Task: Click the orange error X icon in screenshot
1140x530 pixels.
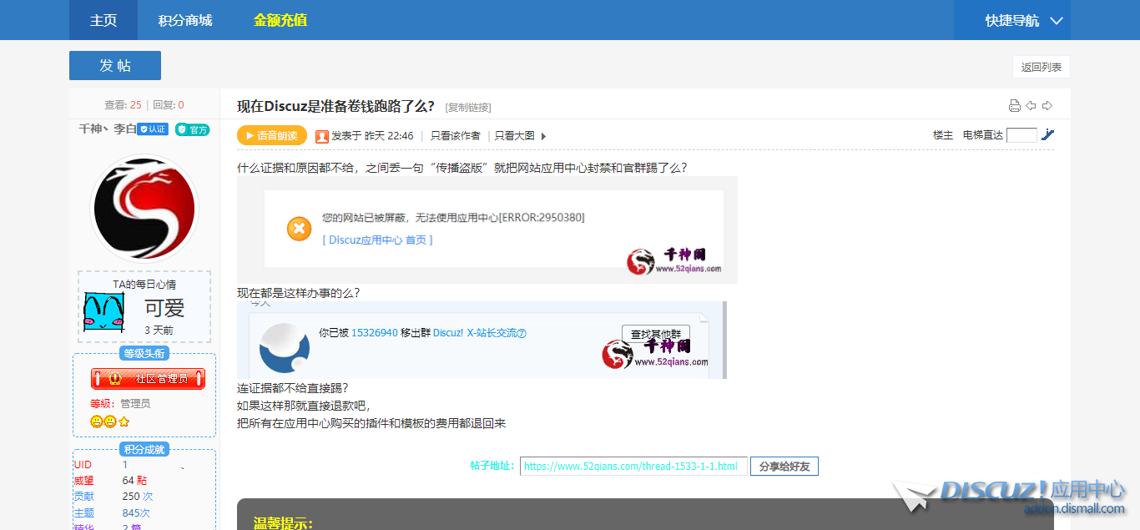Action: (299, 229)
